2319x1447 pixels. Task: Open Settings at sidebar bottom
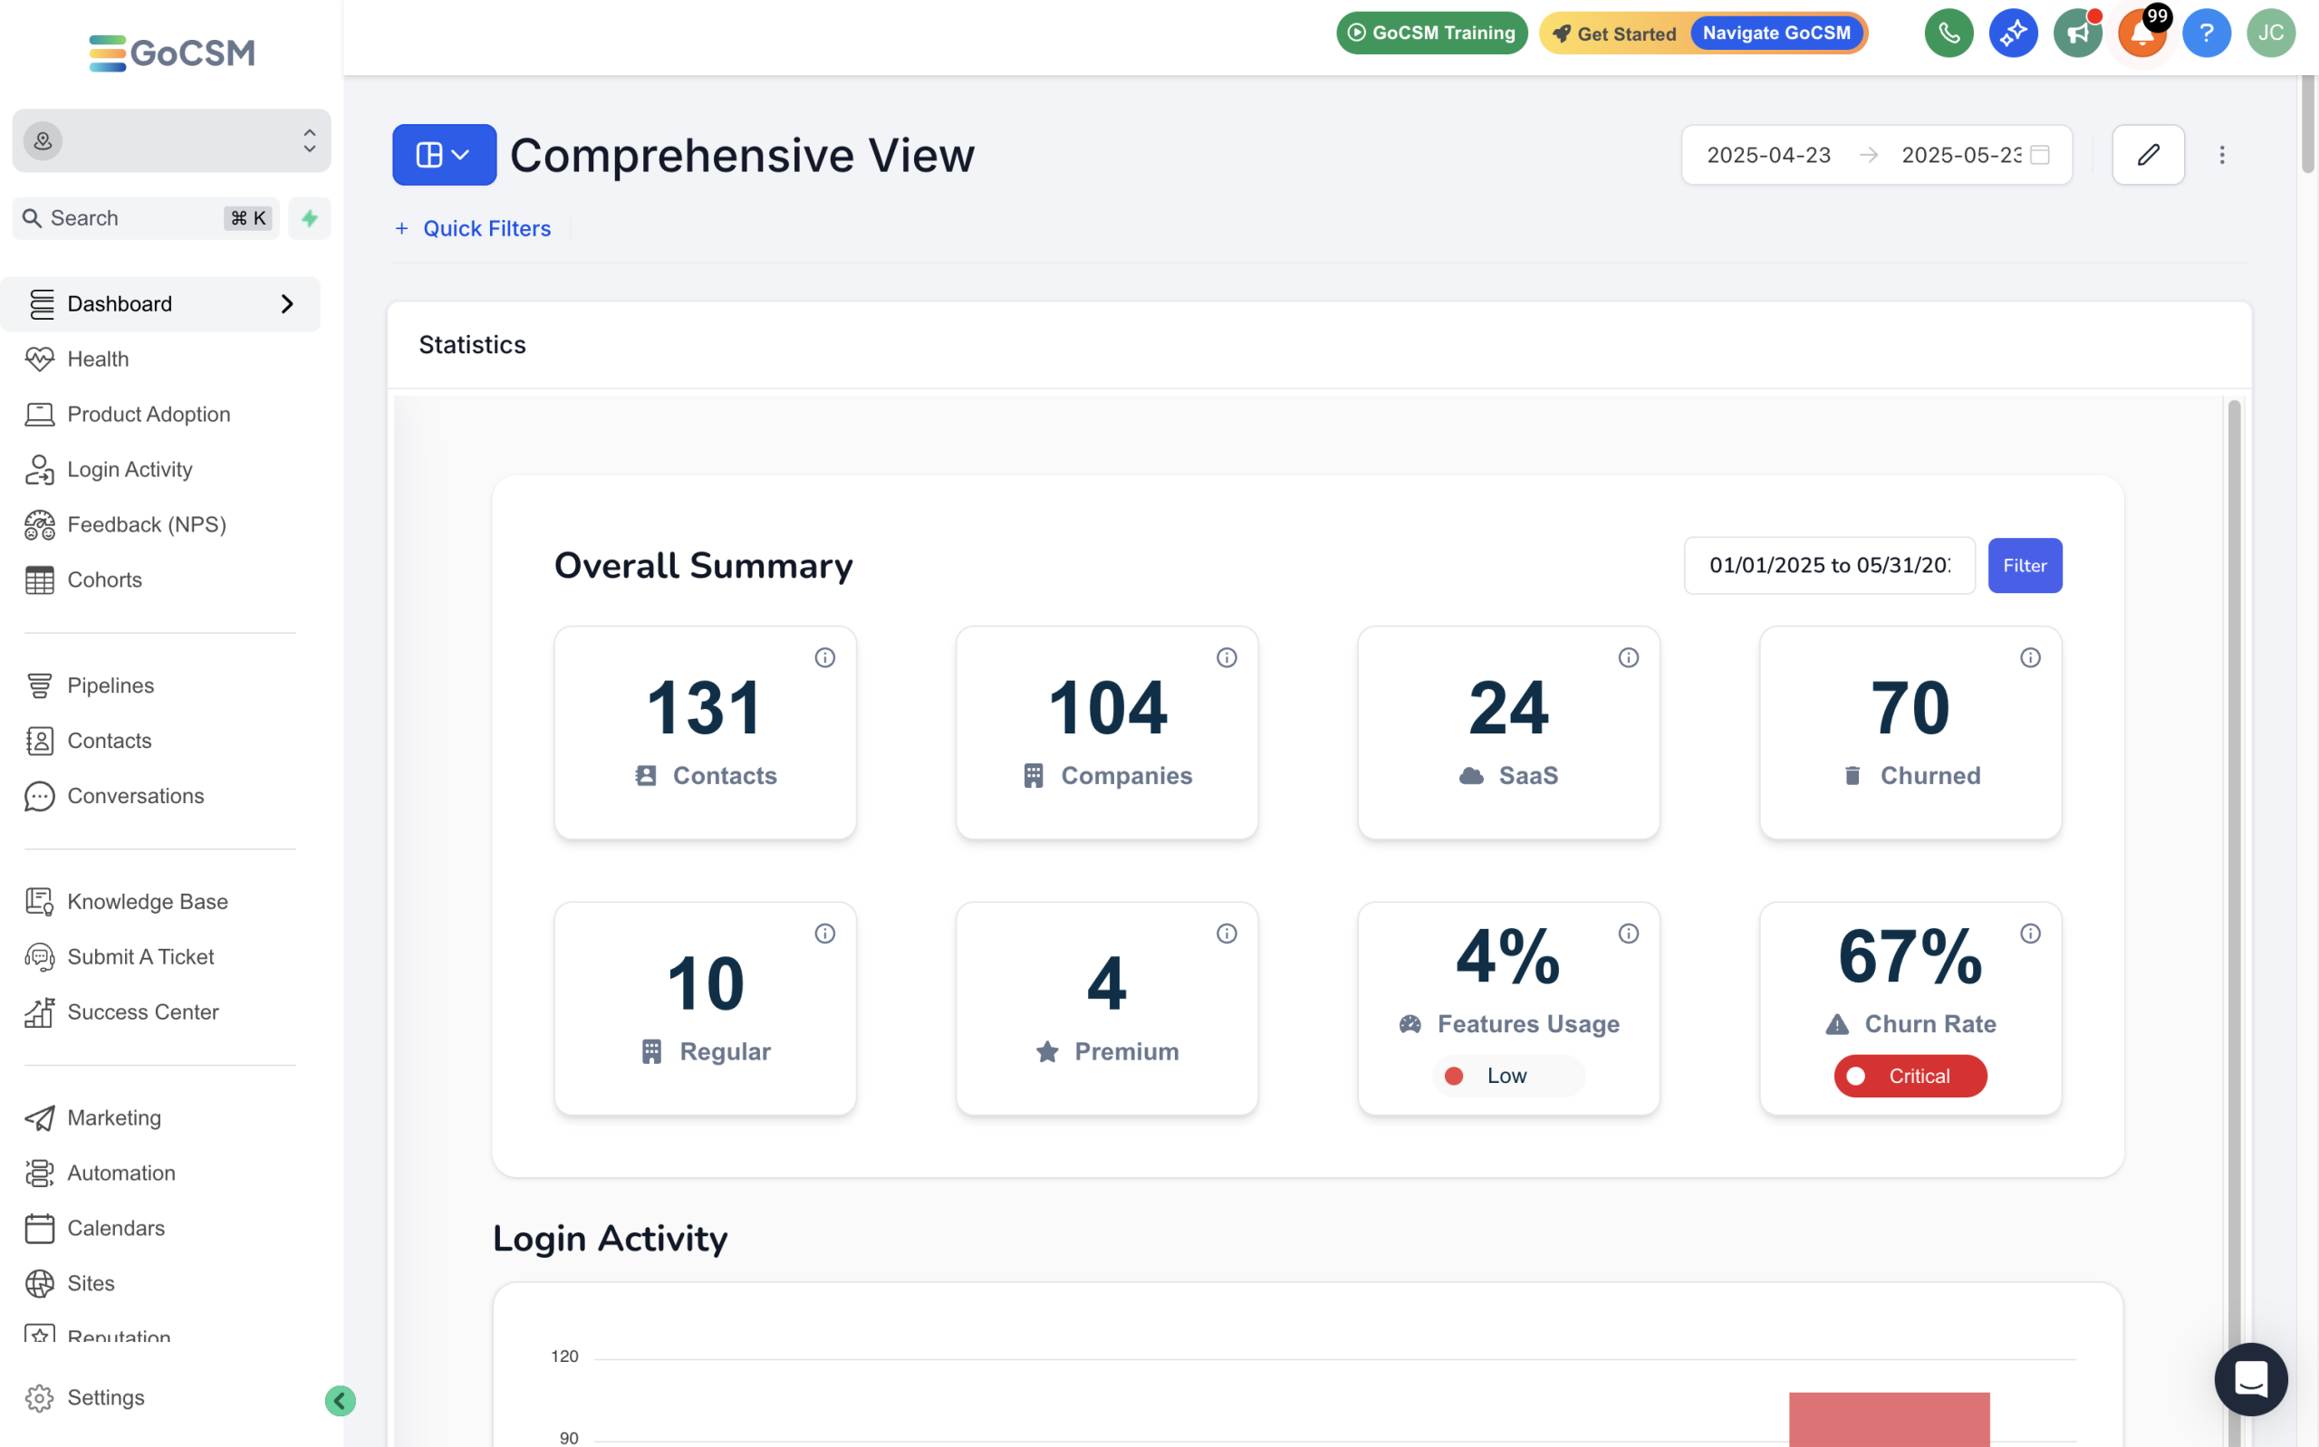(x=159, y=1397)
